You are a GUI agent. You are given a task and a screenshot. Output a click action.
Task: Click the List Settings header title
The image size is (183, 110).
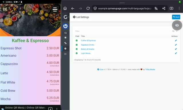tap(81, 17)
